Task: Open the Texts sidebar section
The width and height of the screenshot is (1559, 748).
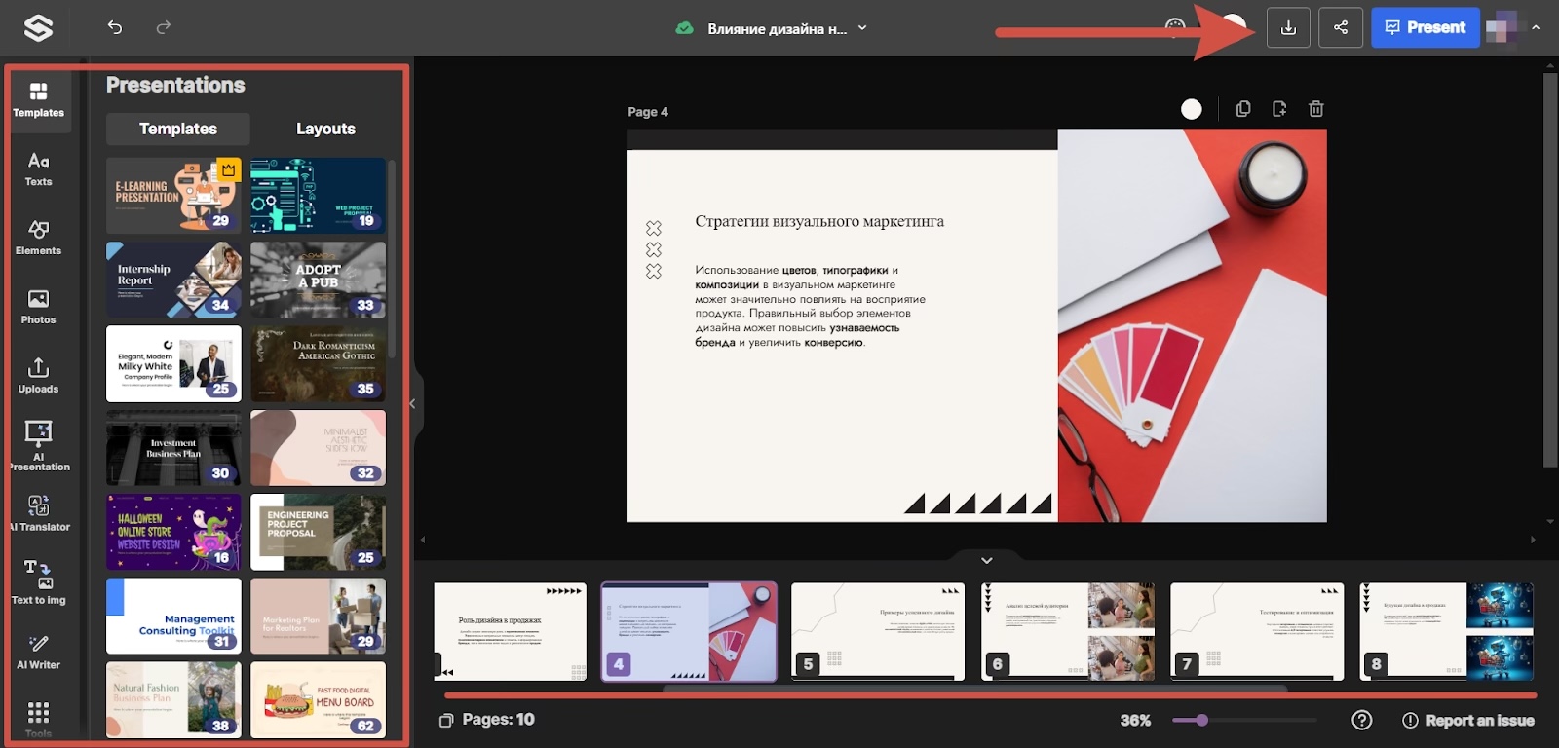Action: click(x=39, y=168)
